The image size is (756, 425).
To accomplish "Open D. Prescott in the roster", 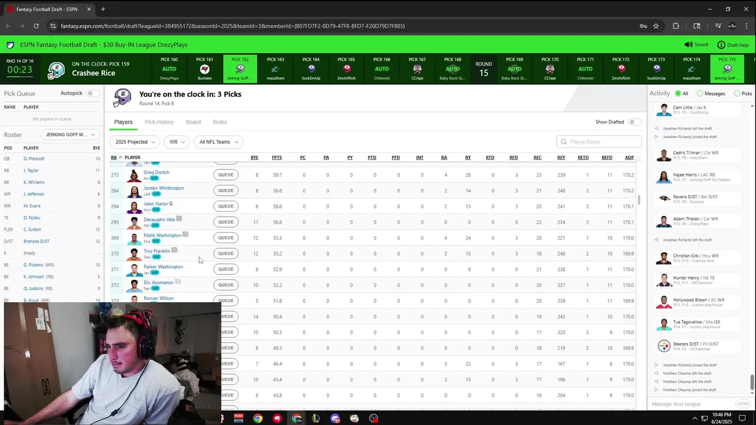I will pyautogui.click(x=34, y=159).
